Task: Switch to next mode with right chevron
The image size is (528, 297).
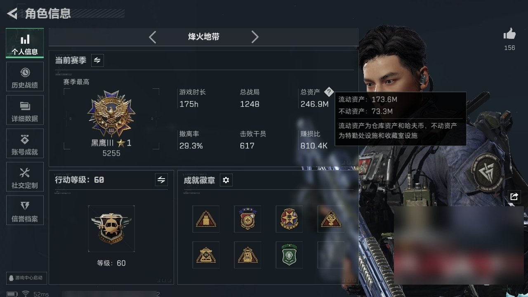Action: tap(255, 37)
